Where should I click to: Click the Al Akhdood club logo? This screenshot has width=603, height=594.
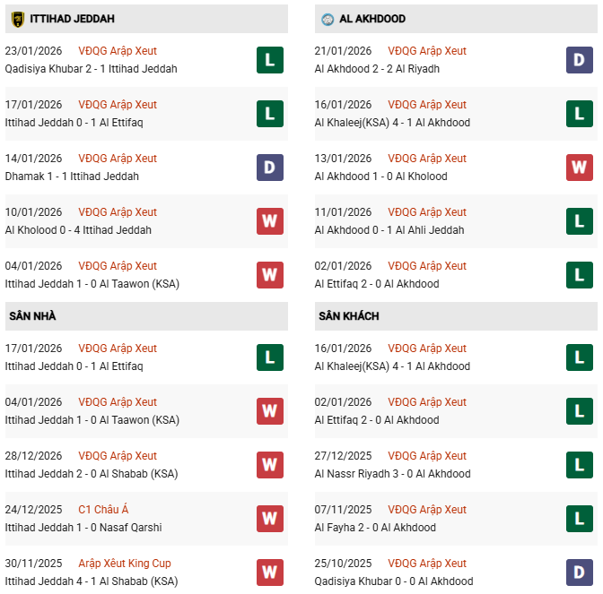328,19
